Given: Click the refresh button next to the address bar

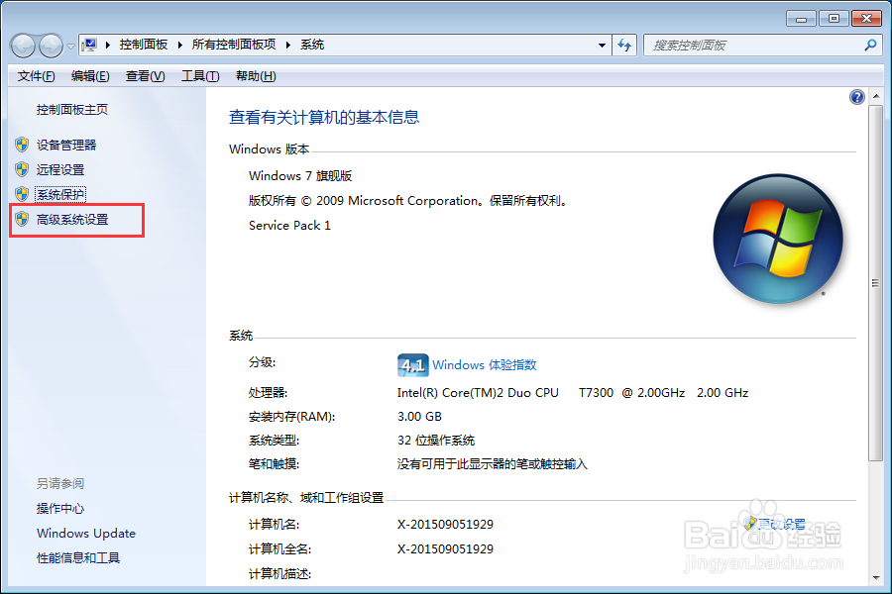Looking at the screenshot, I should click(624, 46).
